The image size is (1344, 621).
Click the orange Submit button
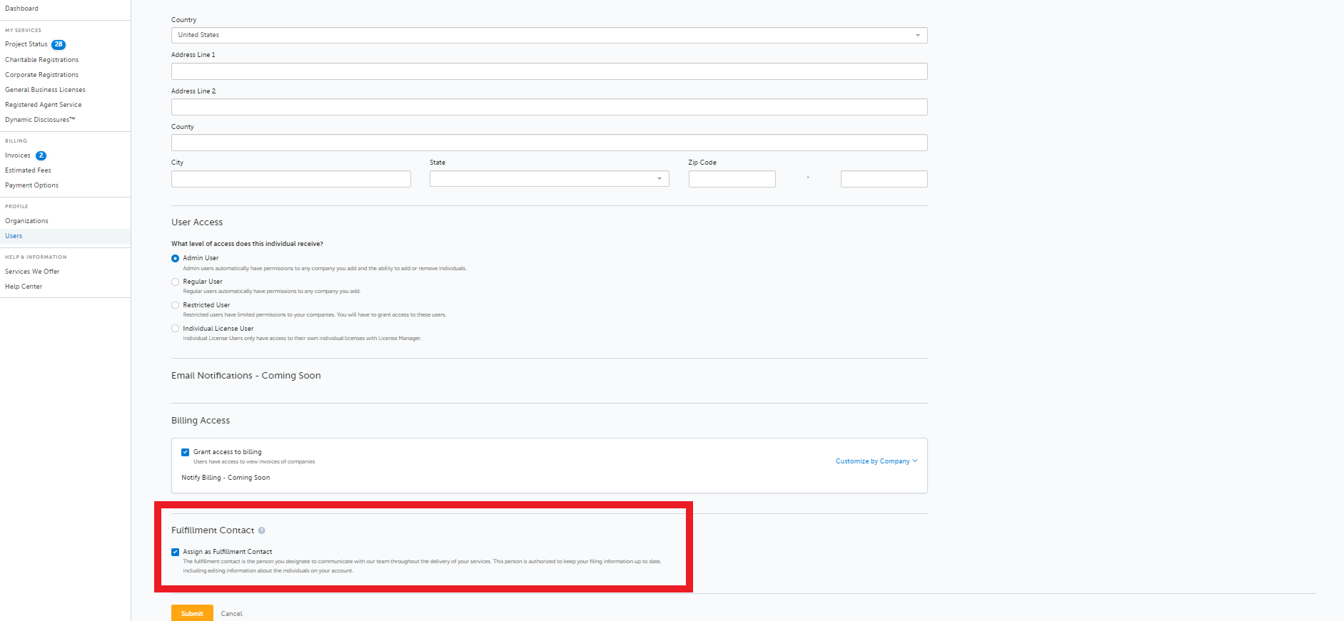click(x=192, y=613)
